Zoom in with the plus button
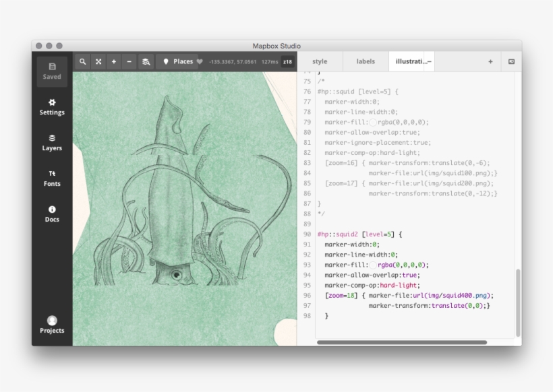Screen dimensions: 553x392 [114, 61]
